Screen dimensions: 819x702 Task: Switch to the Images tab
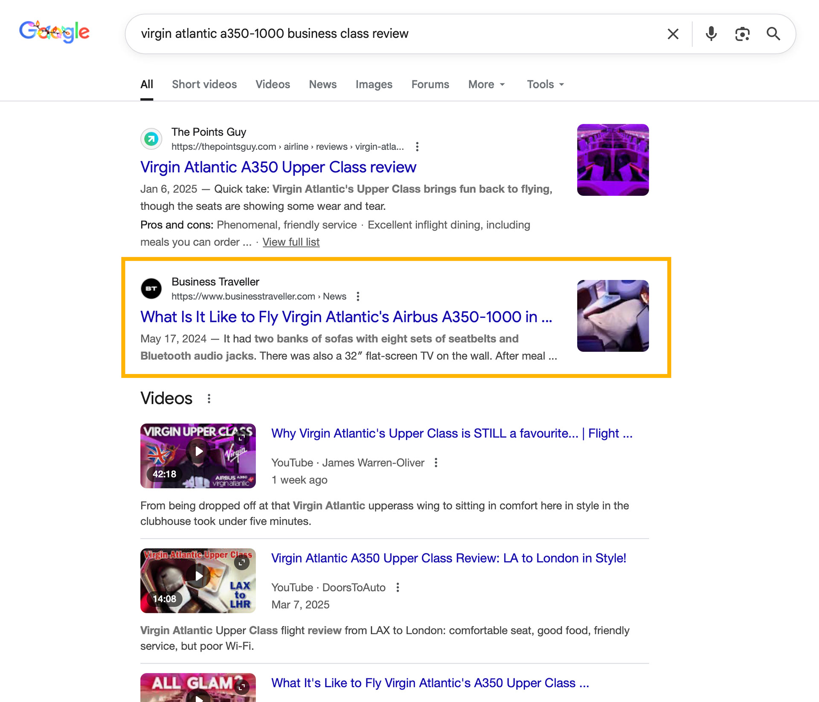[x=374, y=84]
